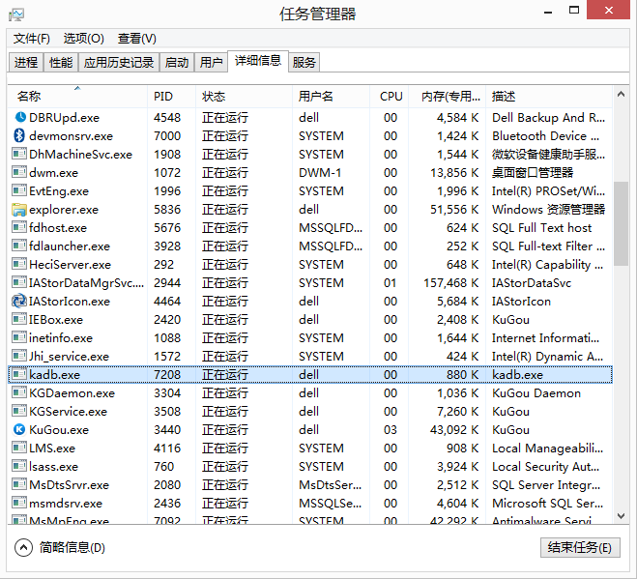This screenshot has width=637, height=579.
Task: Sort by the CPU column header
Action: tap(389, 97)
